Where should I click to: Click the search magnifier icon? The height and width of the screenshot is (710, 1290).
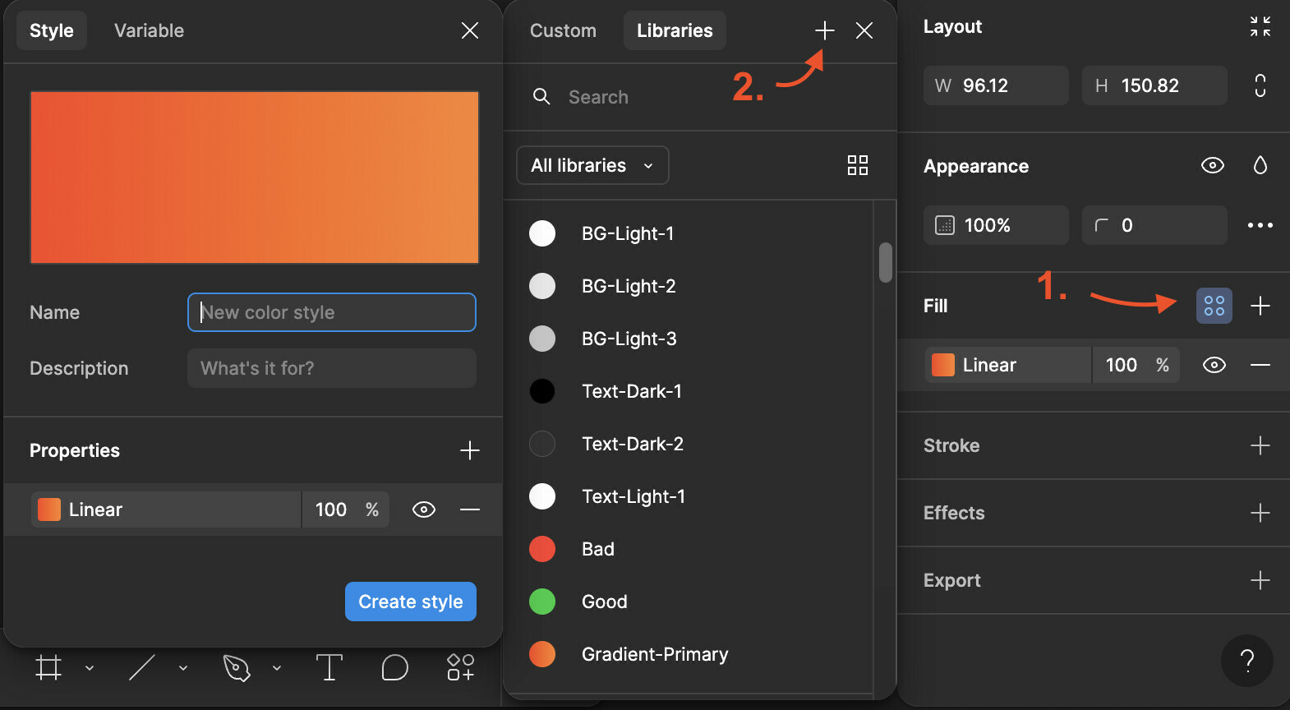click(x=541, y=97)
